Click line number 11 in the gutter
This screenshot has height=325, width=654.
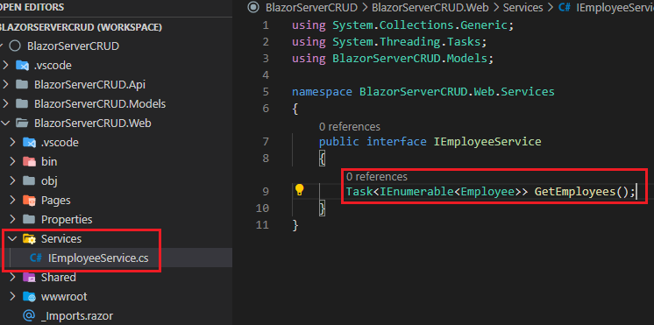click(x=263, y=224)
